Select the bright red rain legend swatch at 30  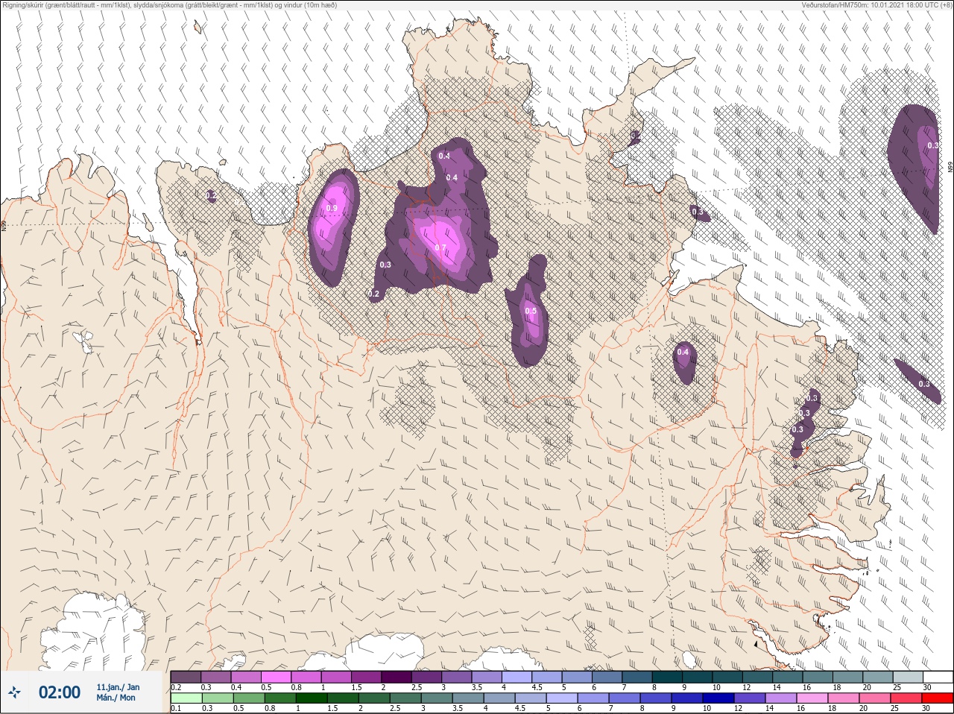(x=937, y=698)
